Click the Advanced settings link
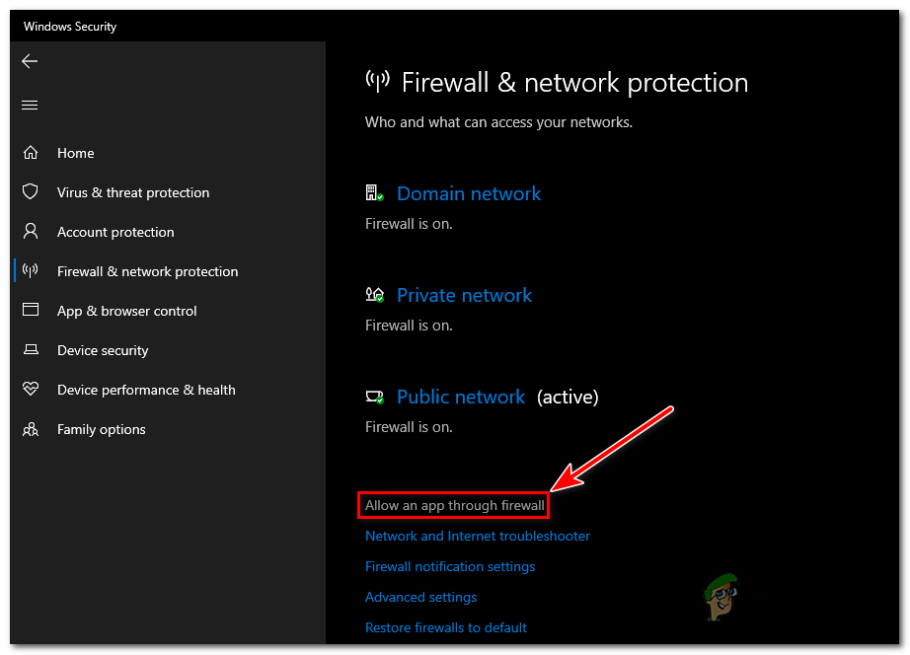This screenshot has width=910, height=655. pyautogui.click(x=420, y=597)
